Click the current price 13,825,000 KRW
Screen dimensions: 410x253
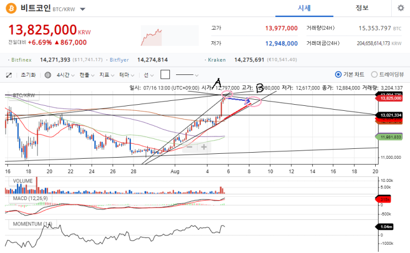click(50, 30)
